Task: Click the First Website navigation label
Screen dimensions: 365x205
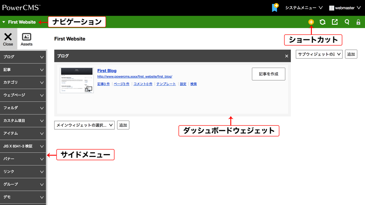Action: pyautogui.click(x=22, y=22)
